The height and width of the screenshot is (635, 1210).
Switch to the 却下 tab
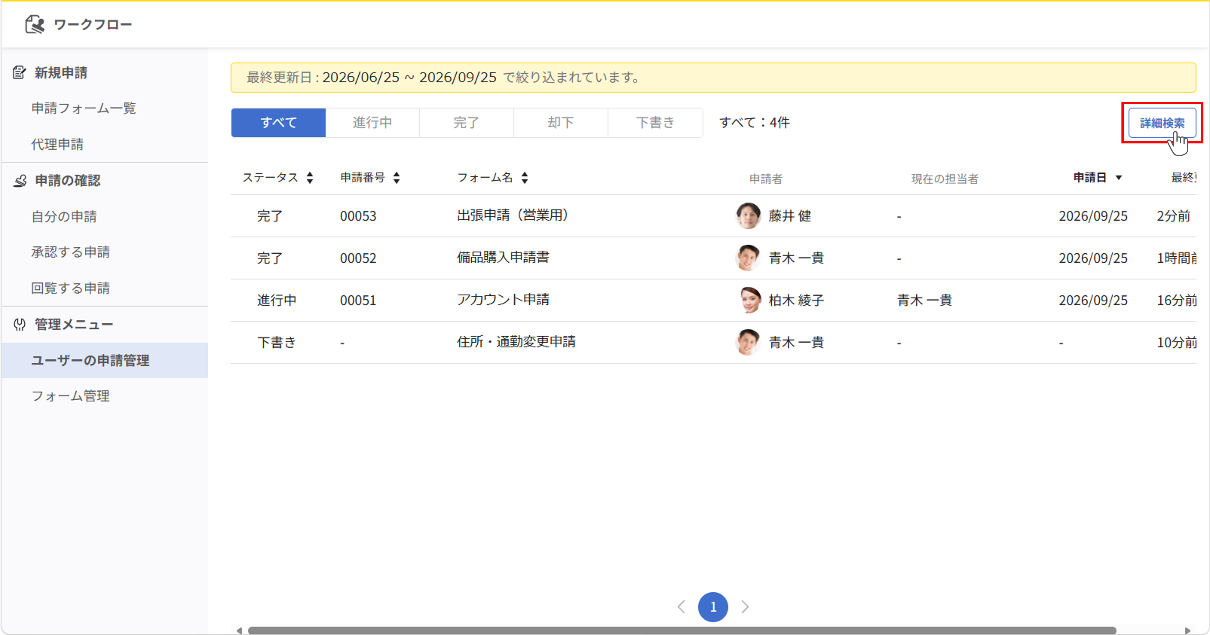click(561, 123)
